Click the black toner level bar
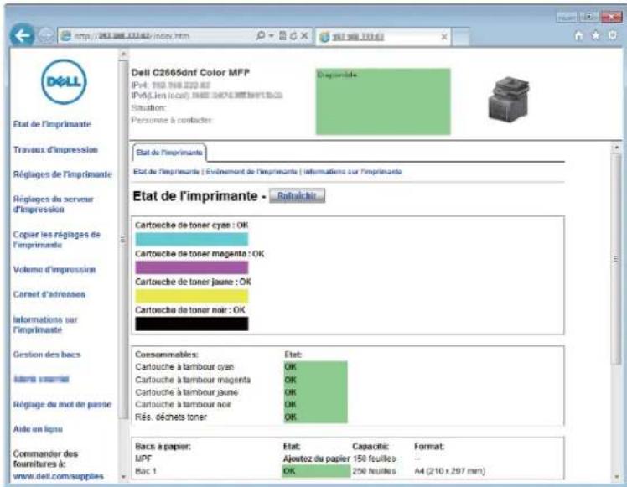The image size is (627, 487). point(192,324)
